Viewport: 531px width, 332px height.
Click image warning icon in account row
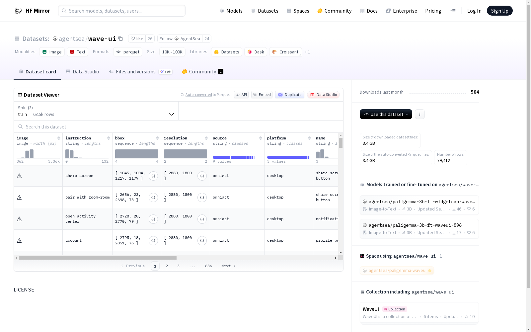[19, 241]
